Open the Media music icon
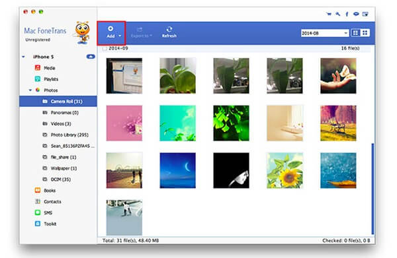397x258 pixels. (38, 68)
